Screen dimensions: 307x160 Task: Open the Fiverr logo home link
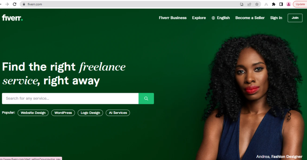point(12,18)
